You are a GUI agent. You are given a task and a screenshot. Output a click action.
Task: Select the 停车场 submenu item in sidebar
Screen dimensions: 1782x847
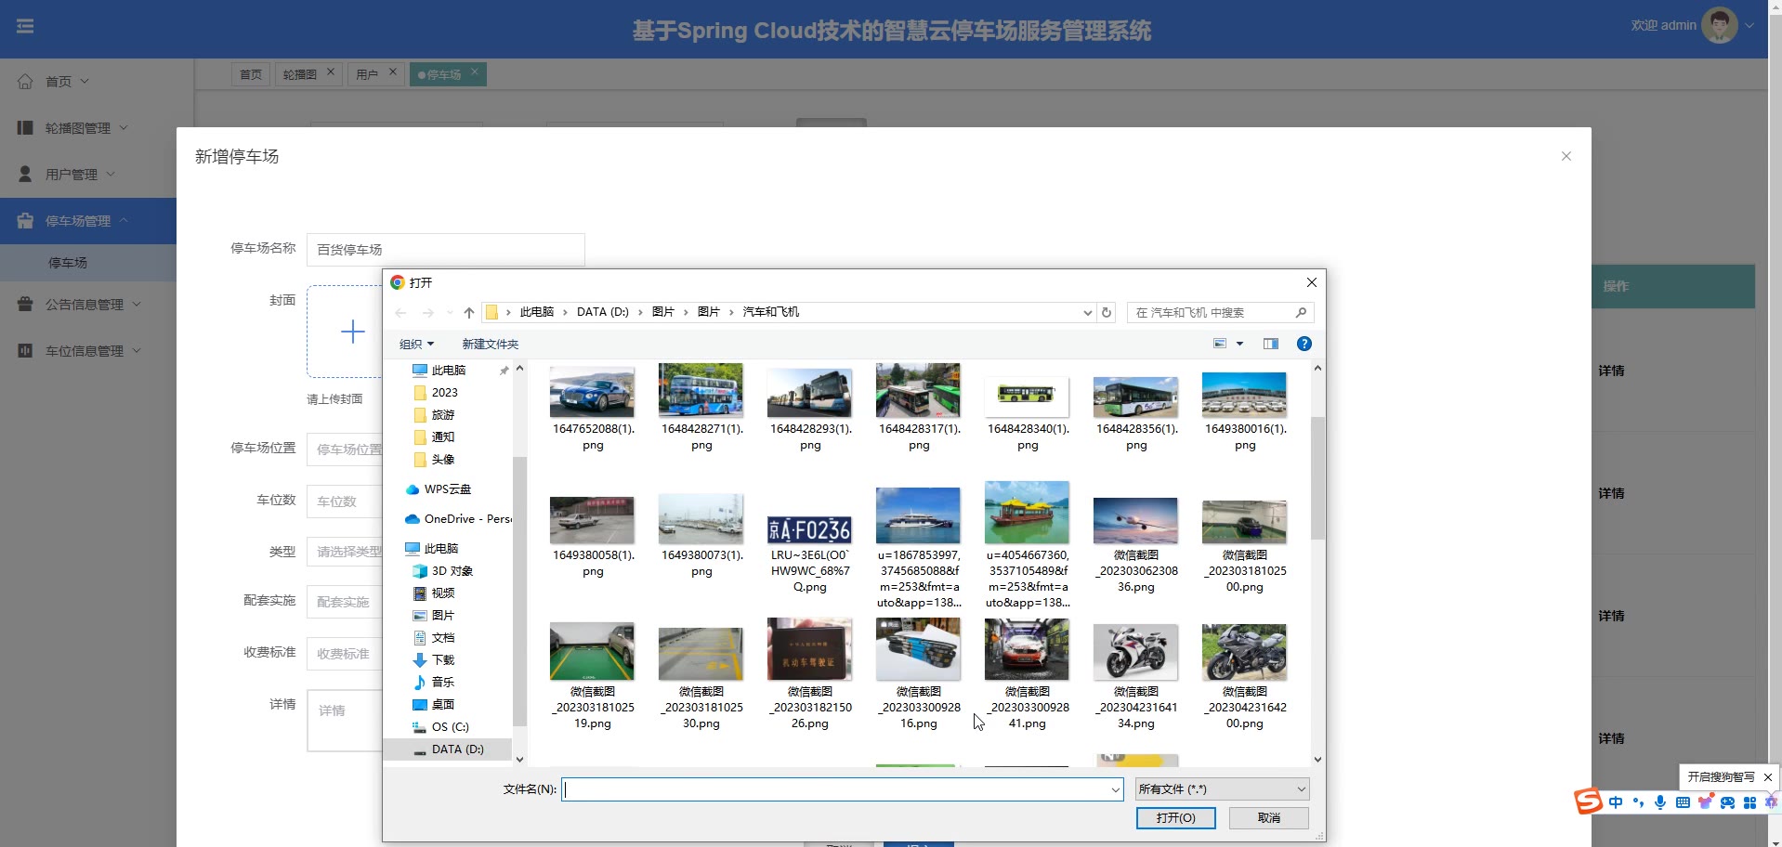(68, 263)
